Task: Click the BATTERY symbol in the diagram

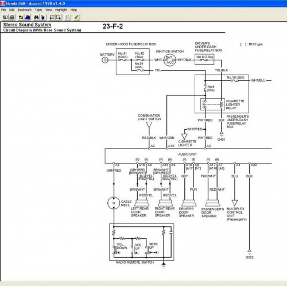Action: pos(105,60)
